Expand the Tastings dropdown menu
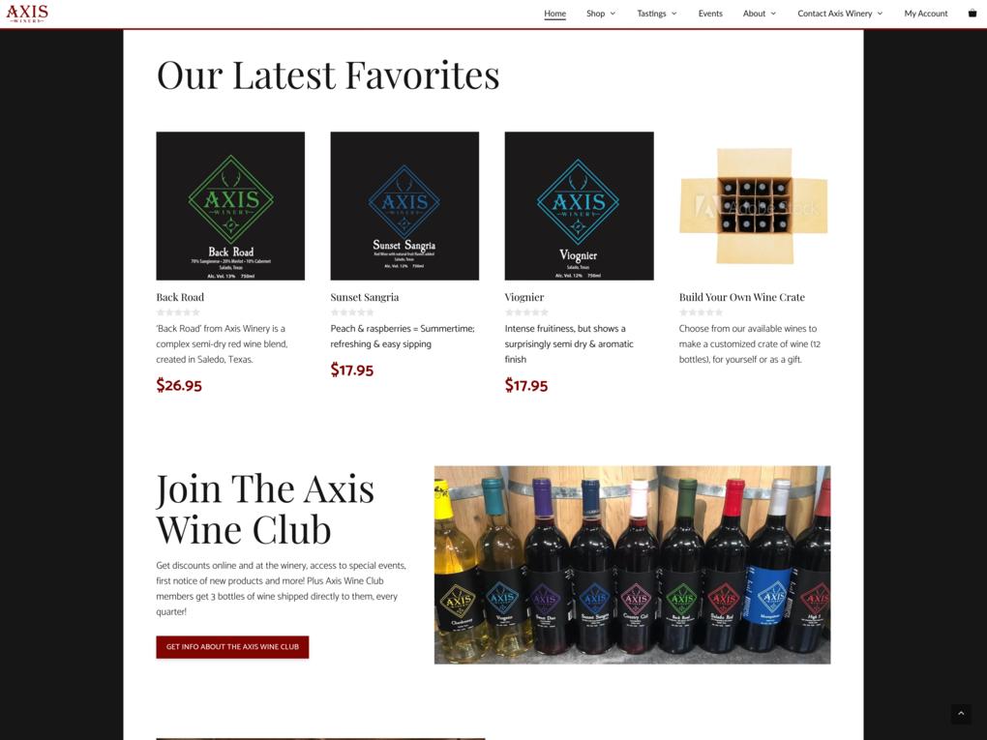 pos(656,14)
